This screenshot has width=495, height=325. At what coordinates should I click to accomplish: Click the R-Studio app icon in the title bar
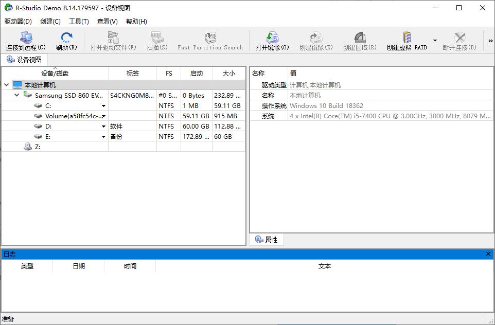(x=9, y=8)
